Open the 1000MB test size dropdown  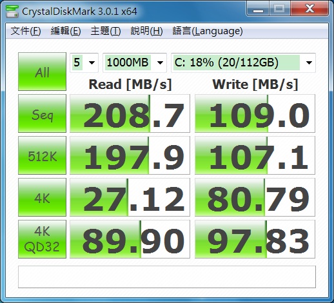pos(135,63)
